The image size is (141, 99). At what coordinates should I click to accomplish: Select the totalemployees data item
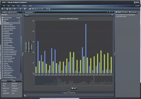(11, 72)
